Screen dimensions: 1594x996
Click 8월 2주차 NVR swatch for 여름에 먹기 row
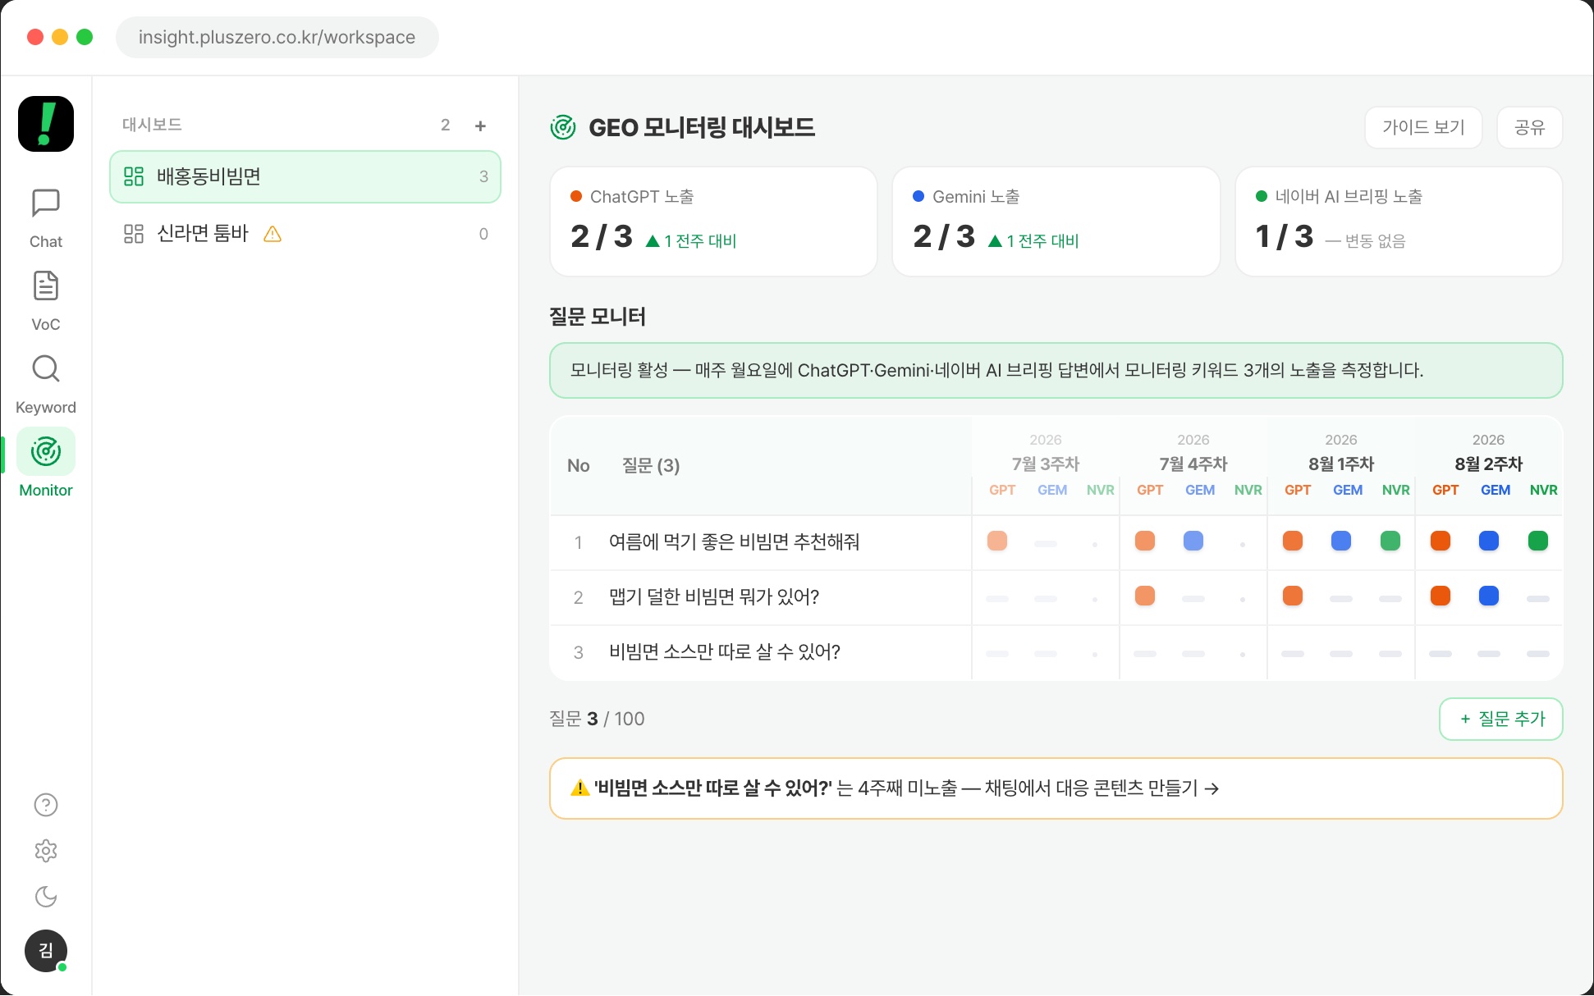[1537, 541]
